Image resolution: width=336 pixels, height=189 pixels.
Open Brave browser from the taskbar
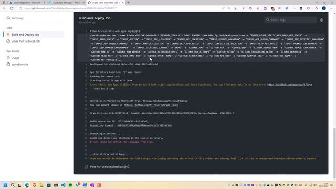pyautogui.click(x=34, y=185)
